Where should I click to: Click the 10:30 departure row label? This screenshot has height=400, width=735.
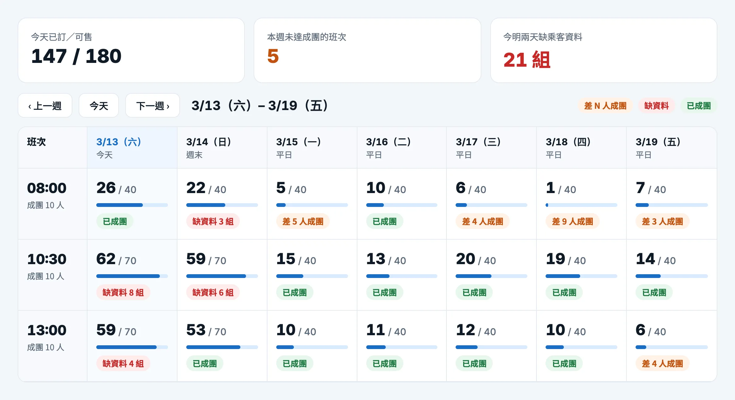point(53,275)
